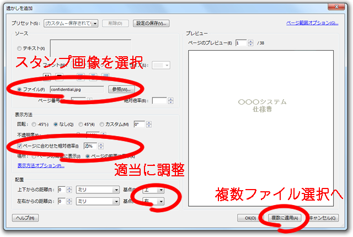Open unit dropdown for 上下からの距離
353x237 pixels.
pos(98,190)
